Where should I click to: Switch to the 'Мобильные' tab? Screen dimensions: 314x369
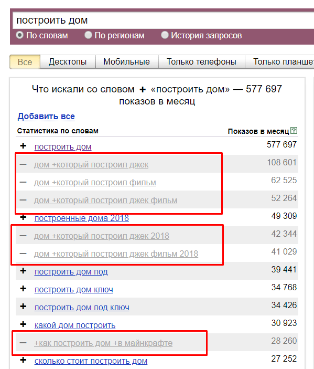(x=127, y=62)
